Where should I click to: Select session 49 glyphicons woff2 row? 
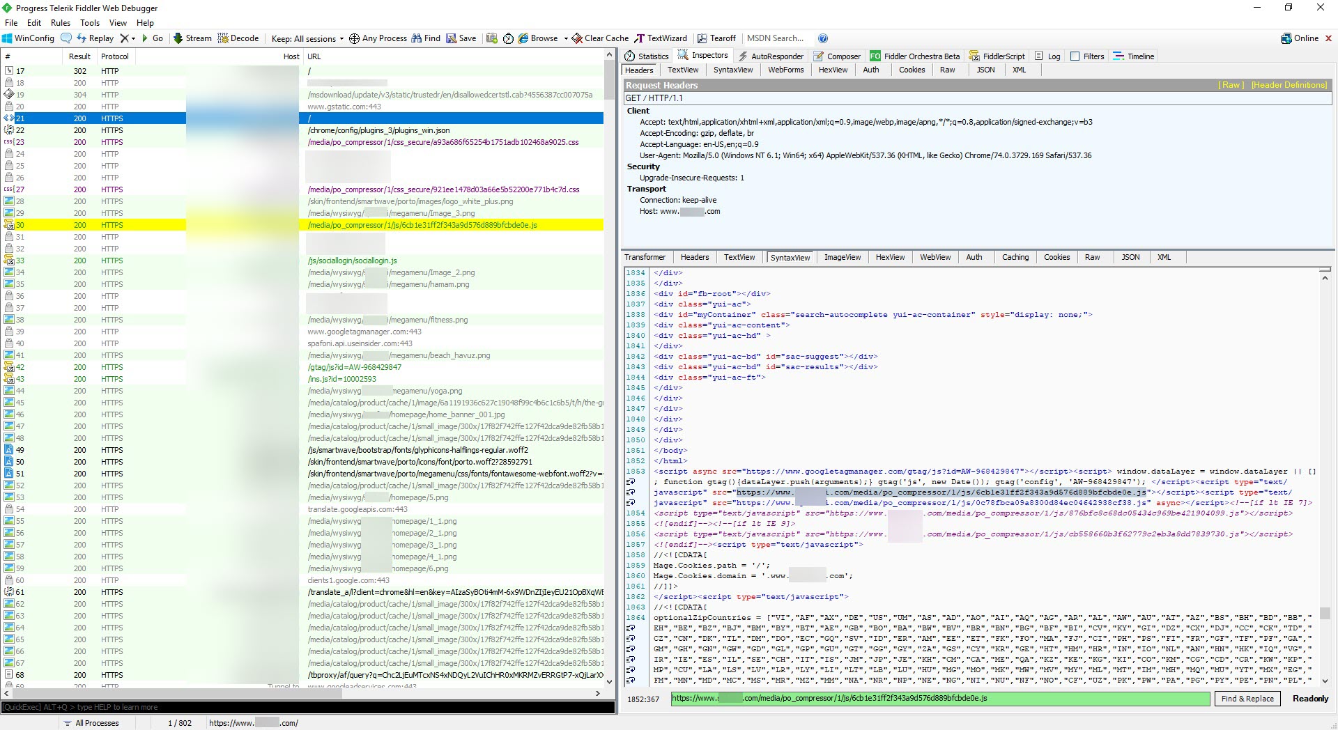pos(303,450)
